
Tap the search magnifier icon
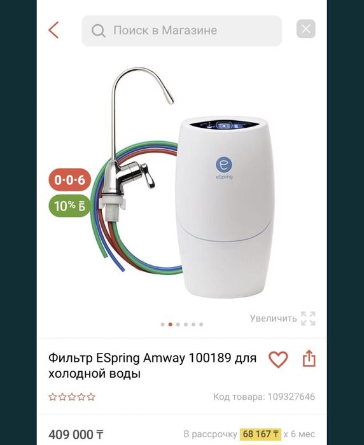click(98, 31)
